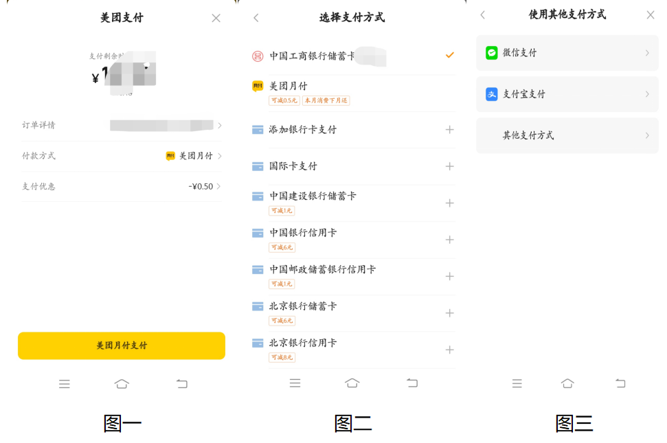The width and height of the screenshot is (667, 443).
Task: Expand 付款方式 chevron next to 美团月付
Action: pos(220,156)
